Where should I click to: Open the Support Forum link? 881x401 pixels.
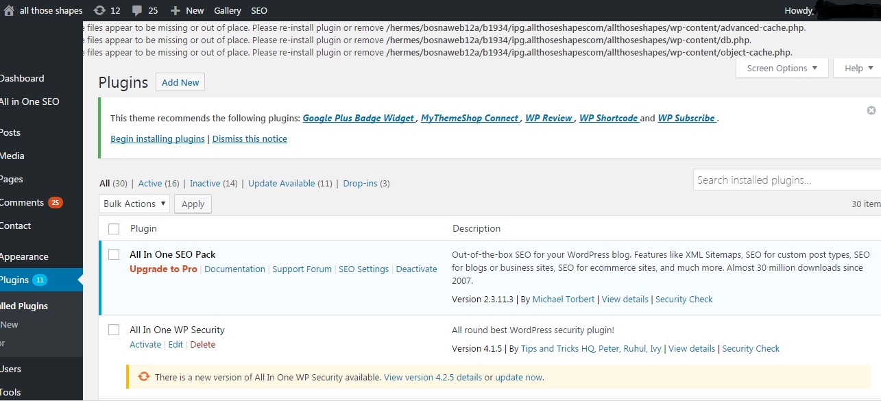(x=302, y=269)
